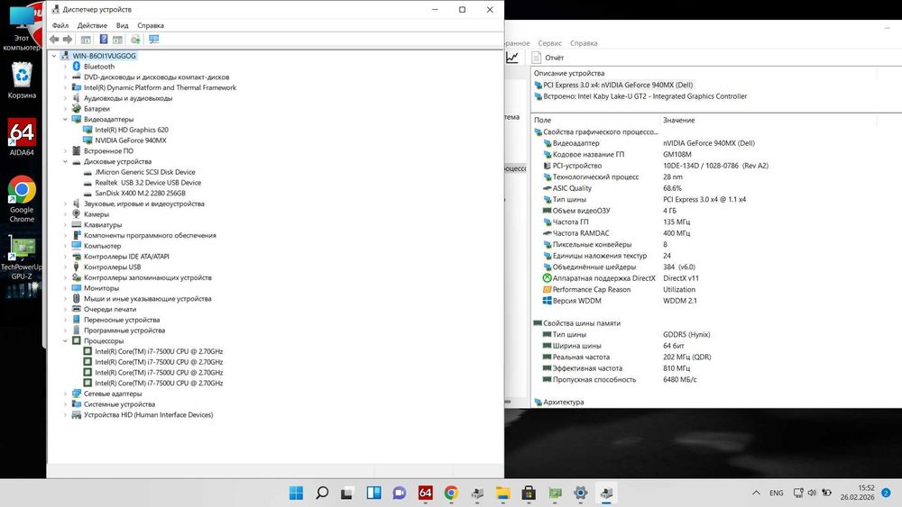
Task: Open the Chat camera icon on taskbar
Action: (x=400, y=493)
